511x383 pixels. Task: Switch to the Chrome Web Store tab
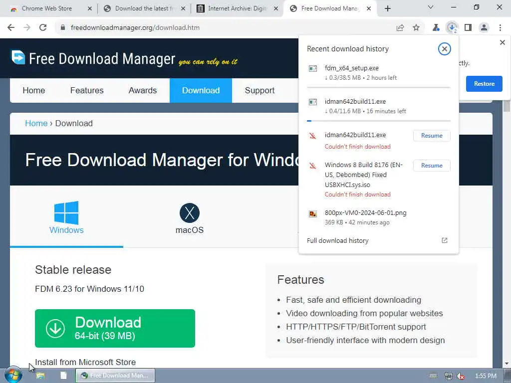(x=47, y=8)
